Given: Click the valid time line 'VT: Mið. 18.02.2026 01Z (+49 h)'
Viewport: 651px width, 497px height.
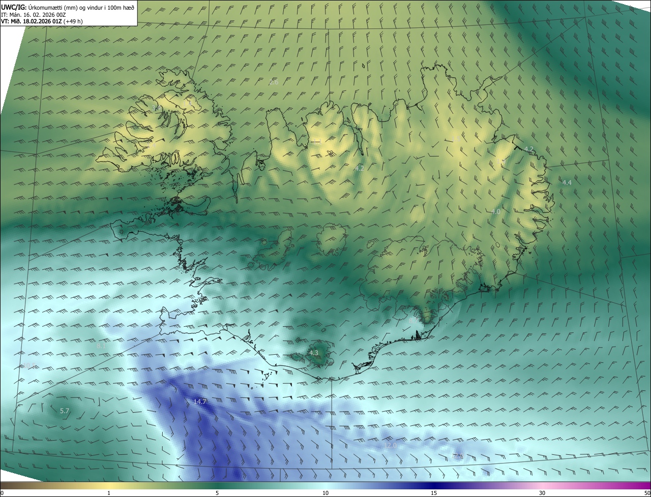Looking at the screenshot, I should pos(42,21).
